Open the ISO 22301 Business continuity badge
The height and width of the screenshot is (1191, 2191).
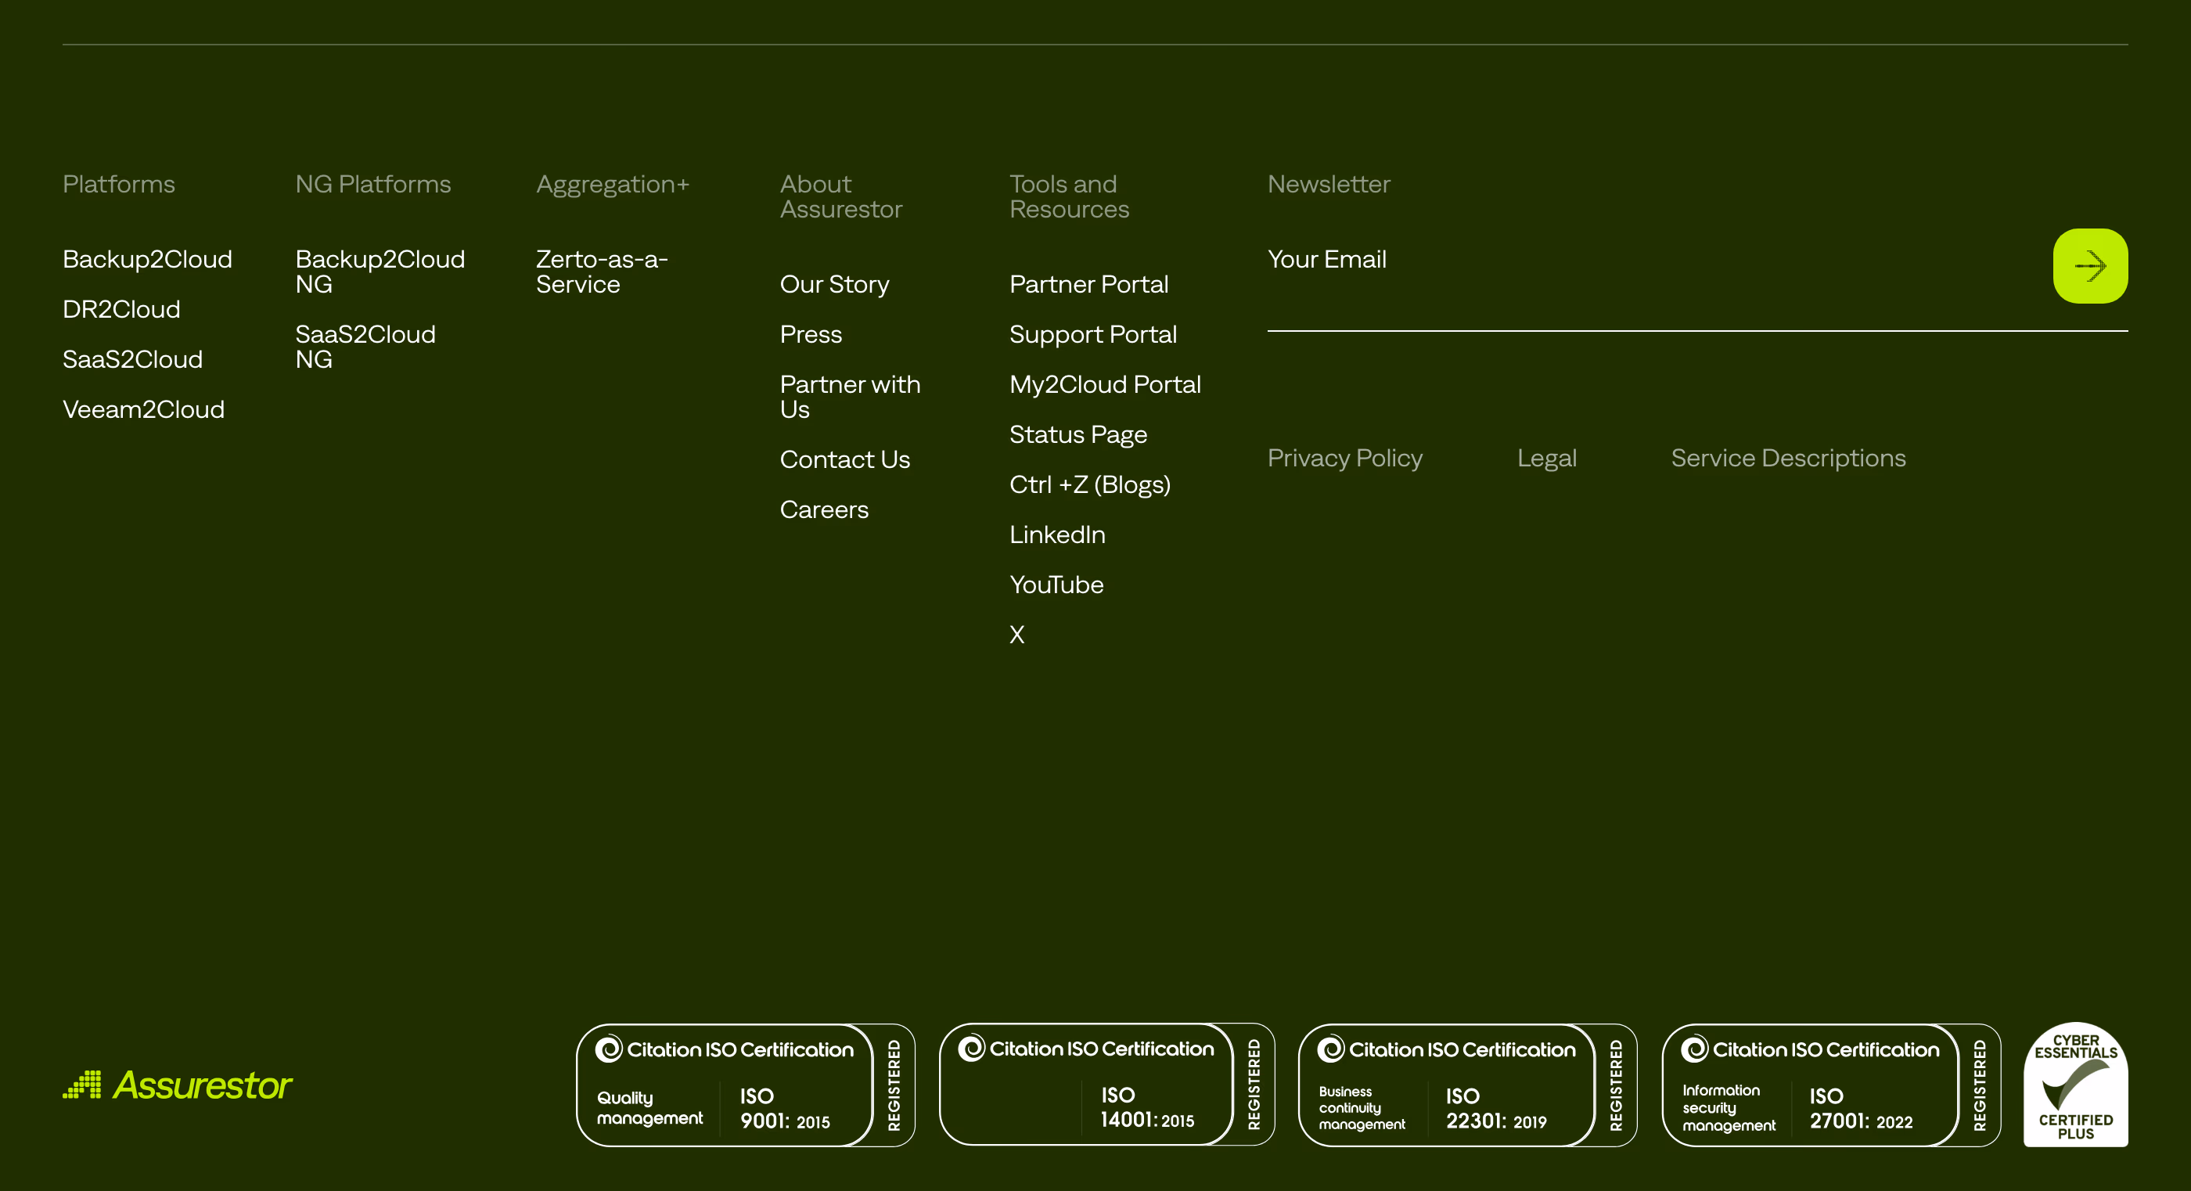point(1467,1085)
